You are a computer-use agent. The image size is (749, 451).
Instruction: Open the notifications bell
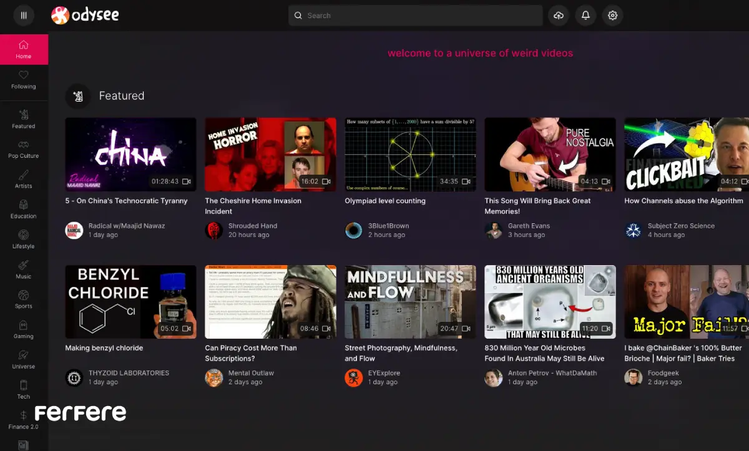(x=585, y=16)
